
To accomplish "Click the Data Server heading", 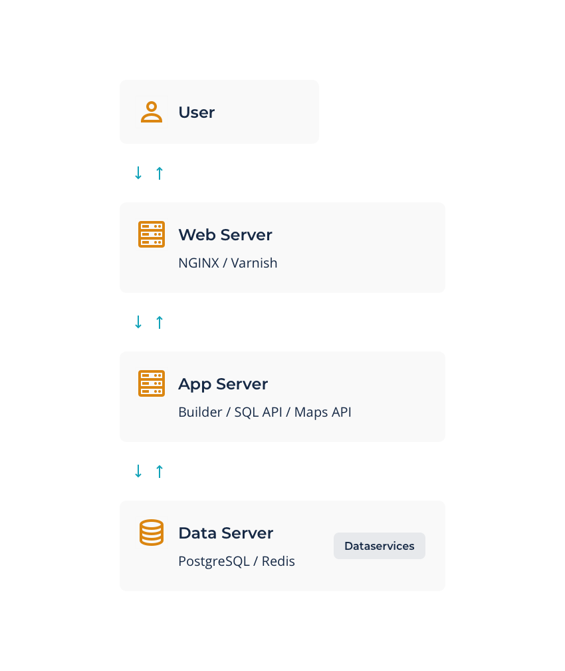I will click(x=225, y=533).
